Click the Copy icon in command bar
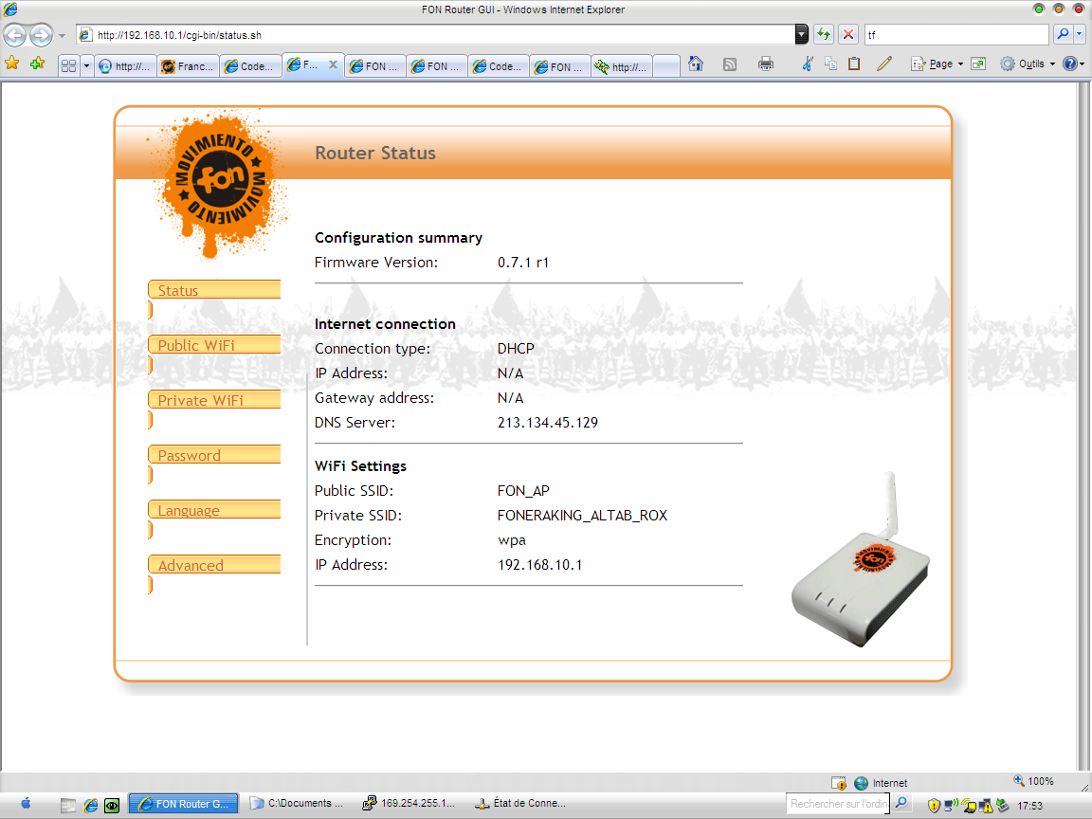Image resolution: width=1092 pixels, height=819 pixels. pos(830,64)
